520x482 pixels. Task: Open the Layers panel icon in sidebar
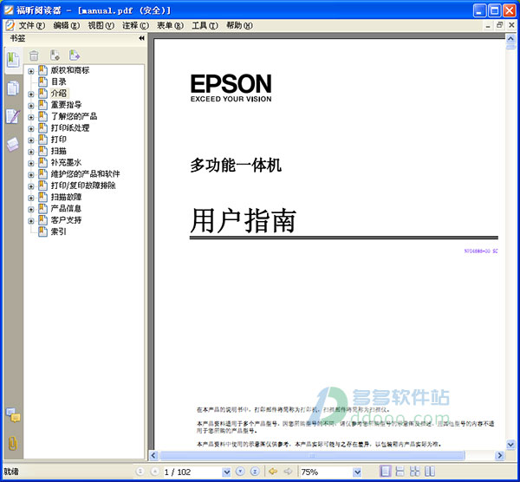point(13,144)
